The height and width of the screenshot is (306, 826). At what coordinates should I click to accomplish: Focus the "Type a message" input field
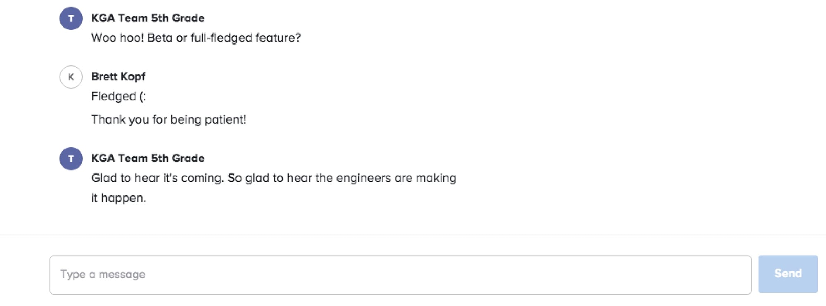coord(400,275)
